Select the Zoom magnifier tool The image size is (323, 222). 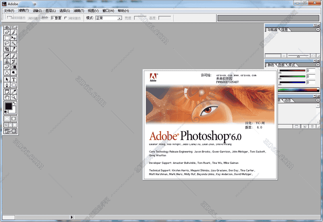14,97
